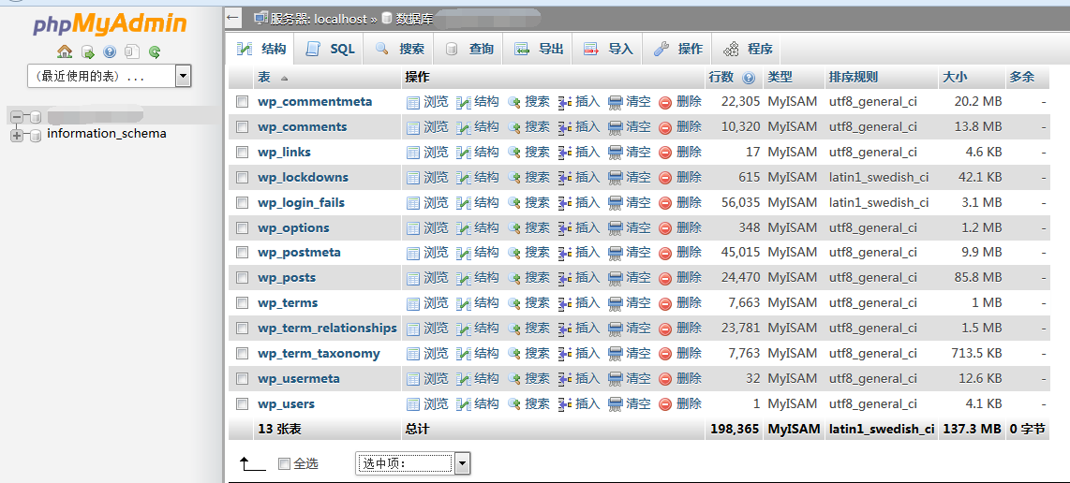Click the phpMyAdmin logo

[x=110, y=24]
